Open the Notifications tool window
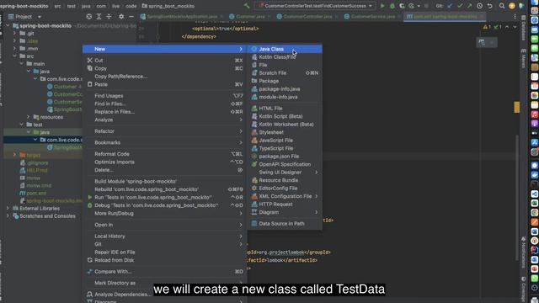This screenshot has width=539, height=303. pyautogui.click(x=523, y=252)
